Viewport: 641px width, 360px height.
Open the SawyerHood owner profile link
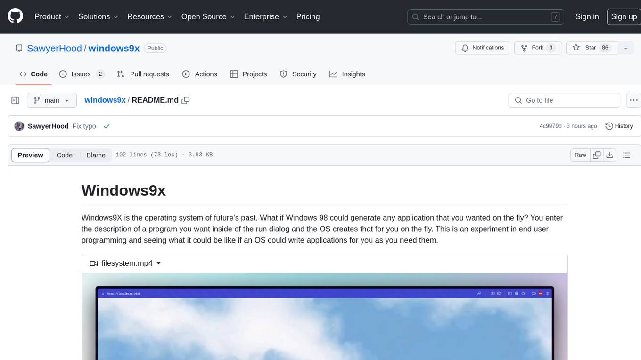[54, 48]
